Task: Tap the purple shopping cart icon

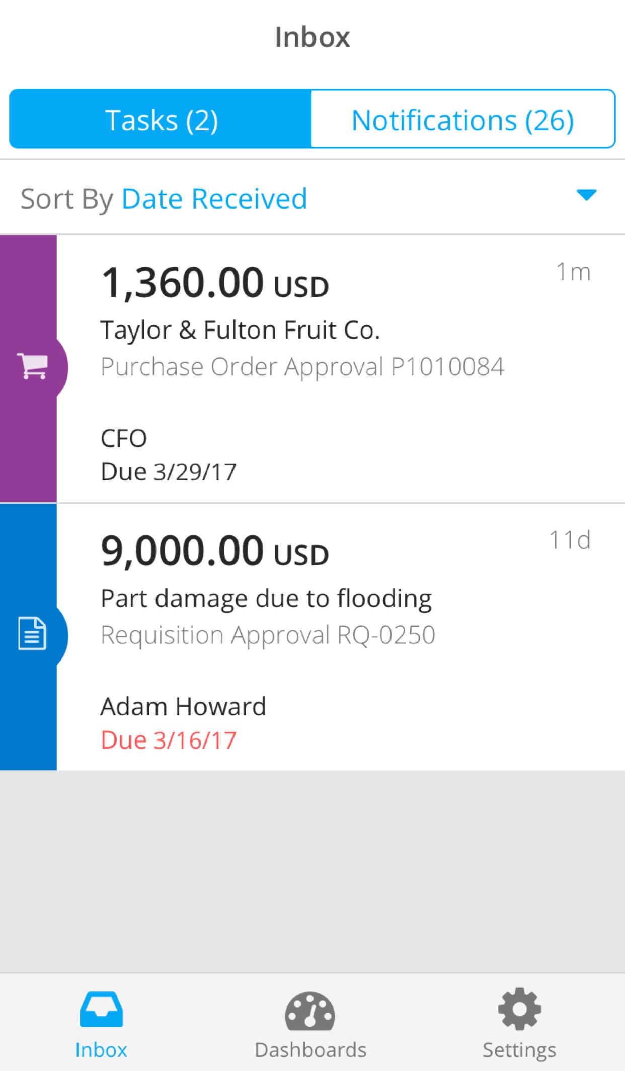Action: pos(33,366)
